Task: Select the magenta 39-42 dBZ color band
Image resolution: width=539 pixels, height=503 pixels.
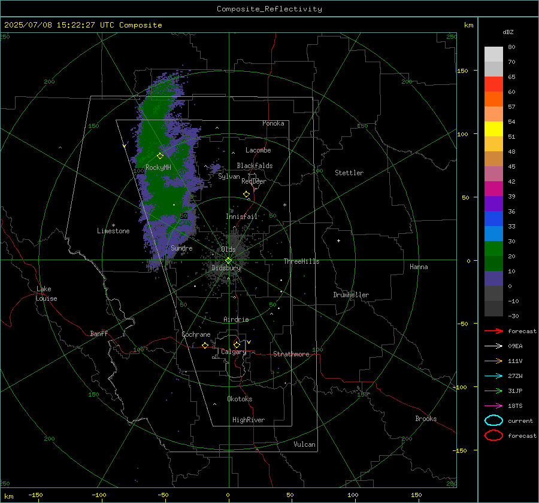Action: (493, 188)
